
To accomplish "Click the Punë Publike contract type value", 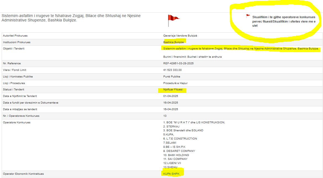I will pyautogui.click(x=172, y=77).
